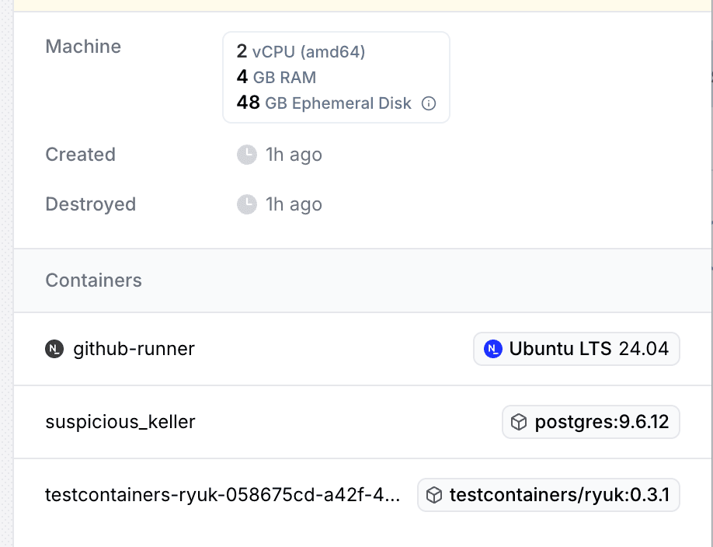Click the testcontainers/ryuk:0.3.1 badge
Screen dimensions: 713x547
coord(548,495)
